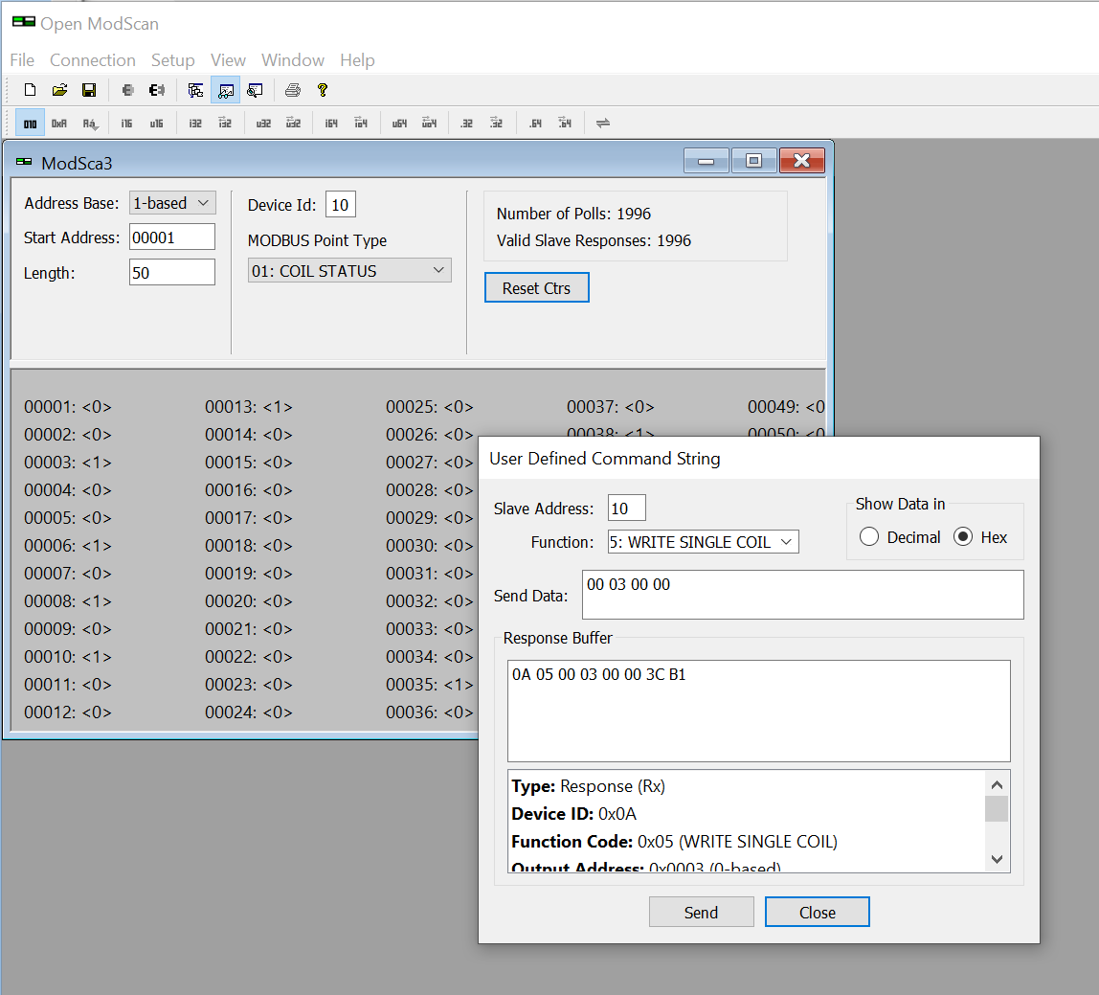Close the ModSca3 child window
1099x995 pixels.
[802, 161]
